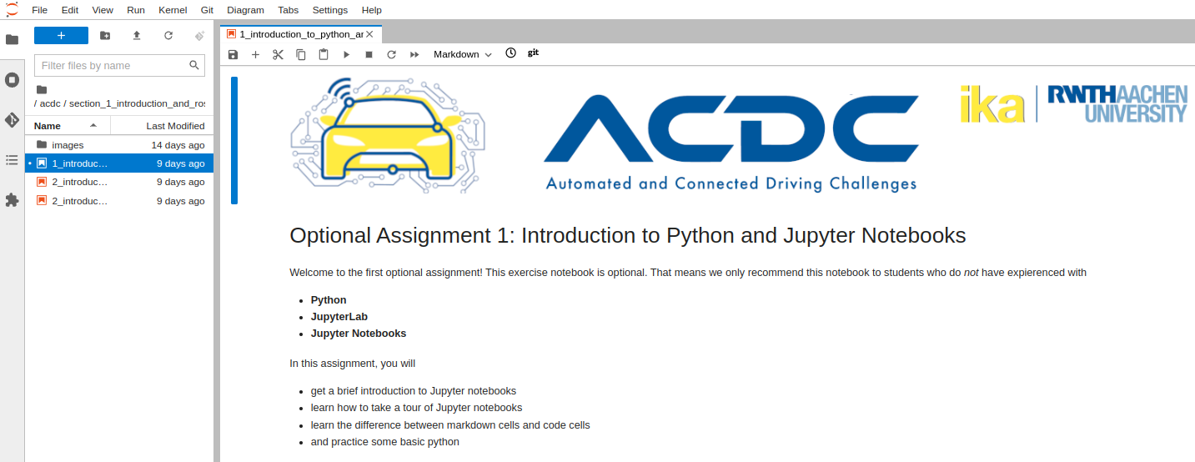Paste cell from clipboard
The width and height of the screenshot is (1195, 462).
pos(324,54)
